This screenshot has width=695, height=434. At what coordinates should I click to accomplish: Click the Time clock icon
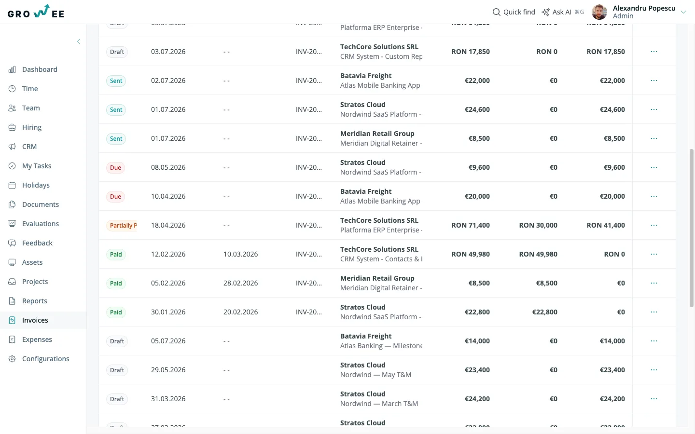click(12, 89)
